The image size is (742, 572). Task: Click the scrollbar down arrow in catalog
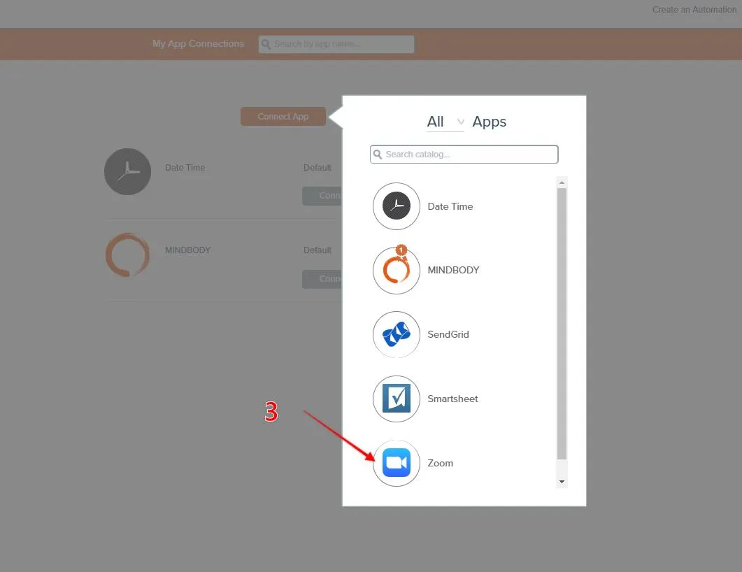(562, 482)
